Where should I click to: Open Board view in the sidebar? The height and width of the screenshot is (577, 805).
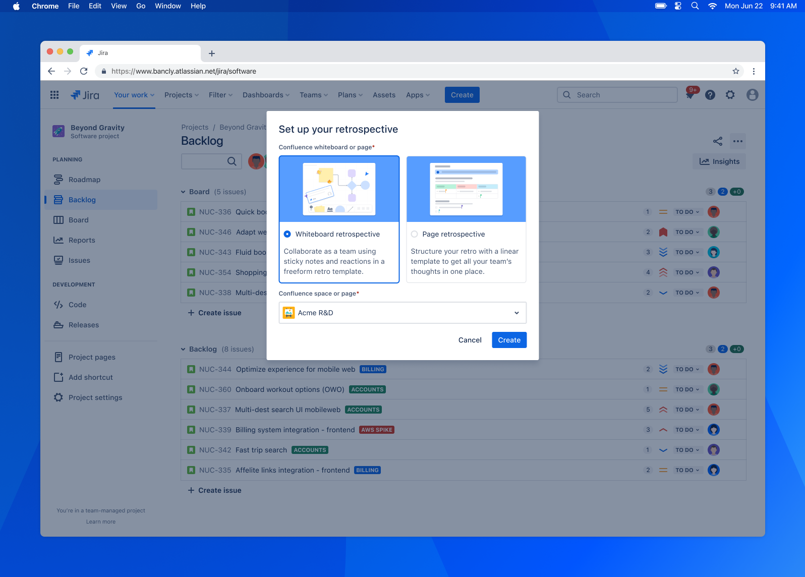(x=101, y=220)
